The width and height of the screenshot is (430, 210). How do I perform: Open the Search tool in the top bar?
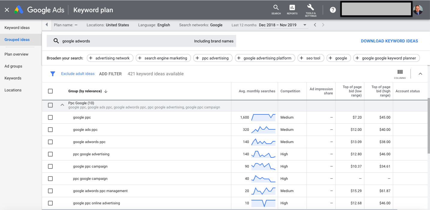(276, 10)
